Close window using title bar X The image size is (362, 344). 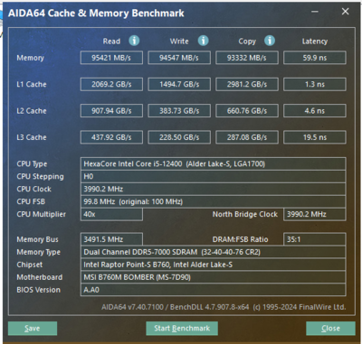tap(345, 12)
